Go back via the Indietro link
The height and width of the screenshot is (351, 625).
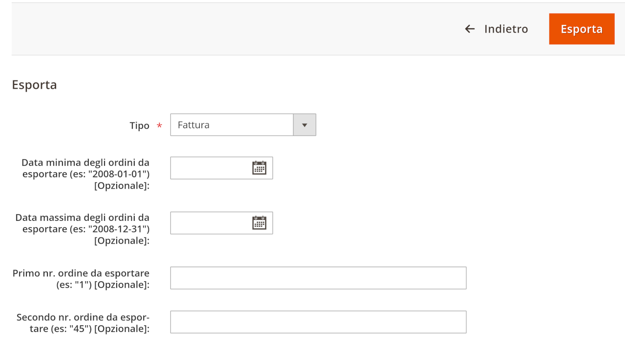(506, 29)
